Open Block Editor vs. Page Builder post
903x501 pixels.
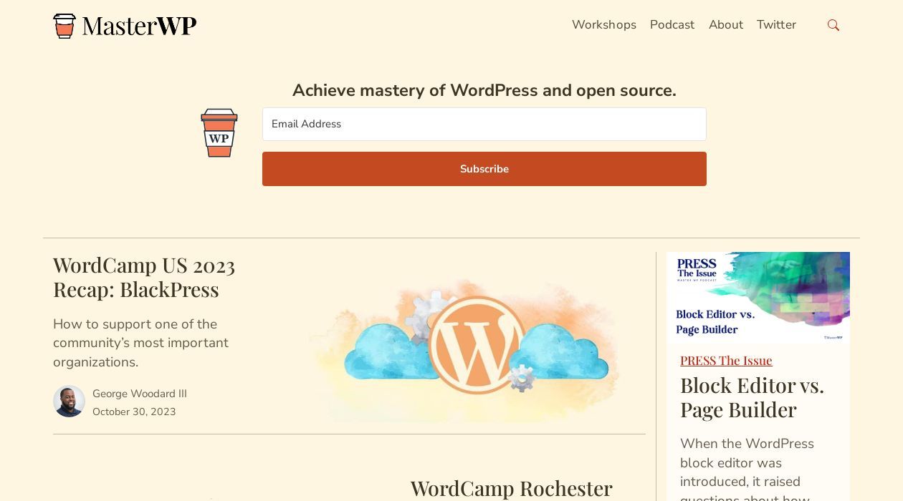[752, 397]
